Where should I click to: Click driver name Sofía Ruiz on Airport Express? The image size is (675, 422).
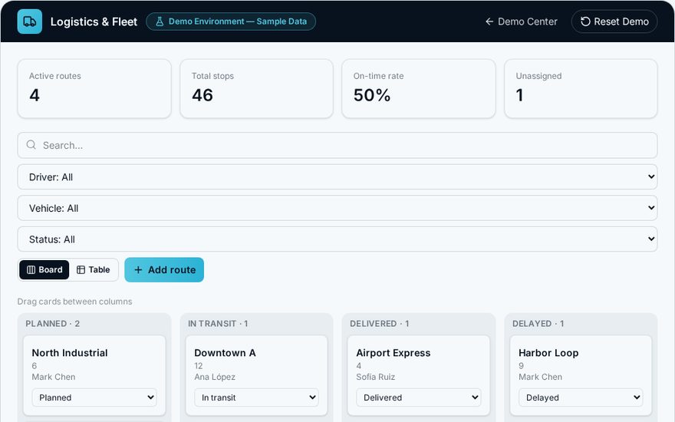(375, 377)
